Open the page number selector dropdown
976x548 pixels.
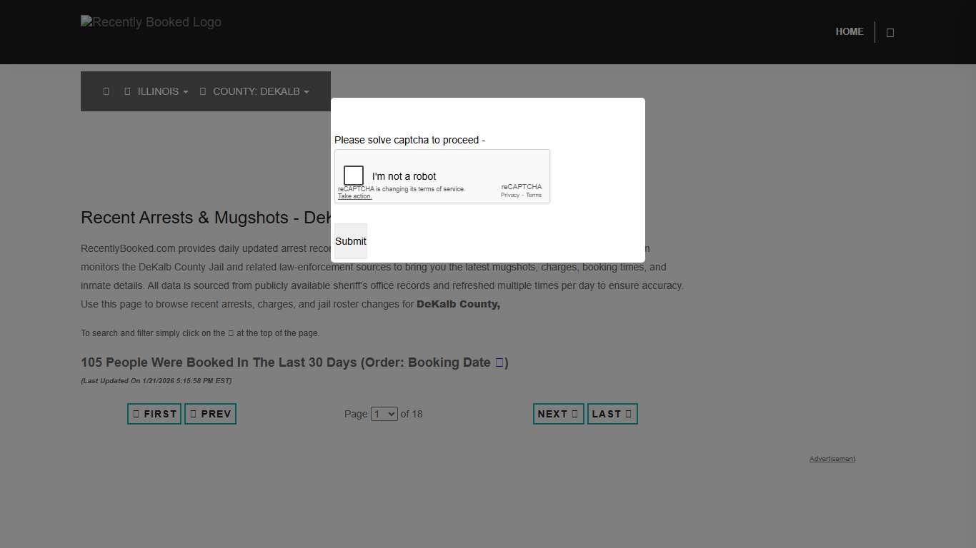click(384, 414)
